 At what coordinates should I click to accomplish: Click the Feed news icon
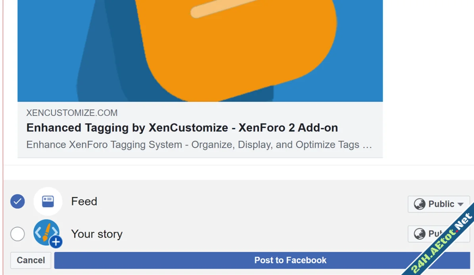(48, 201)
